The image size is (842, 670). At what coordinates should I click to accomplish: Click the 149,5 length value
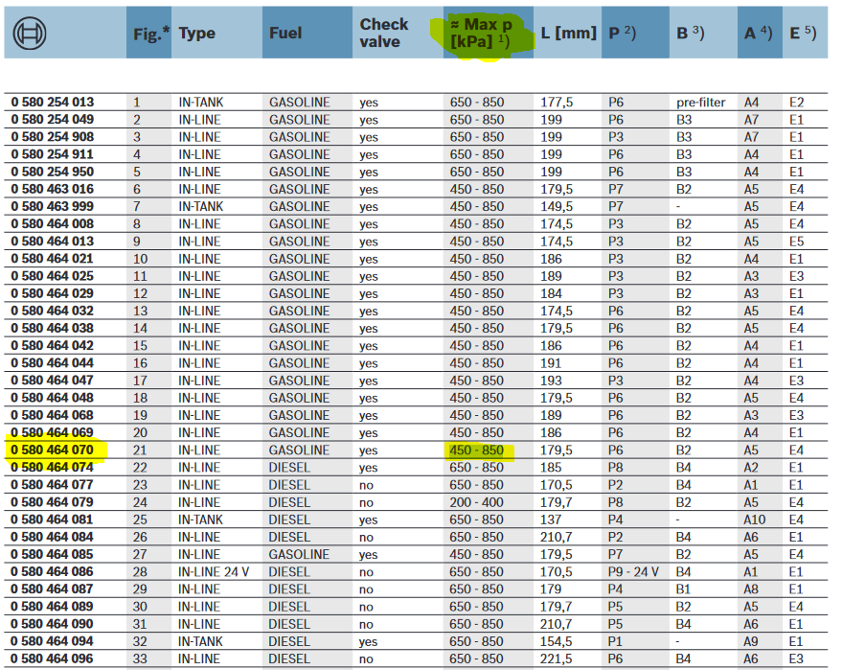[x=557, y=207]
